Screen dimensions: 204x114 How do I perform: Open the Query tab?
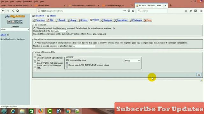pos(72,20)
